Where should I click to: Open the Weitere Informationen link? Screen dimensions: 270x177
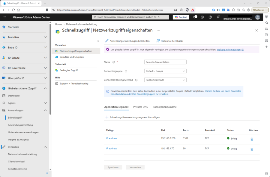tap(229, 50)
